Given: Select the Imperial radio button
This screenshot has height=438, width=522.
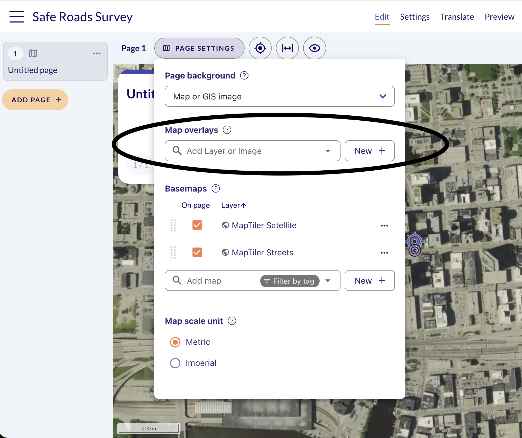Looking at the screenshot, I should pos(175,363).
